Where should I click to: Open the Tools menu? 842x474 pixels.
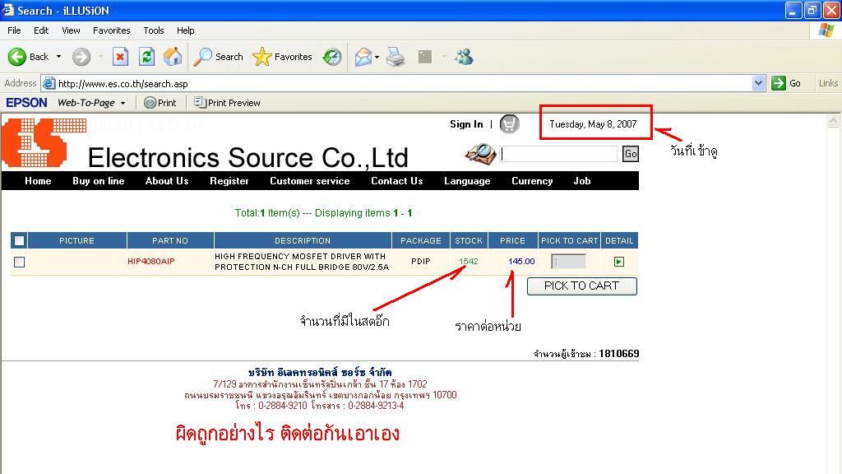154,30
